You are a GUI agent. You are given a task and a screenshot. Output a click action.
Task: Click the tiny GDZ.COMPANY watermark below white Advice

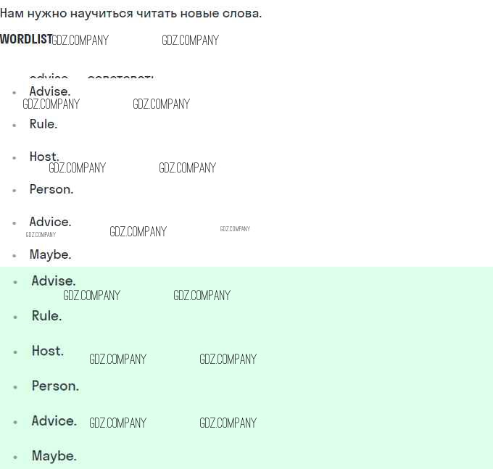click(41, 235)
